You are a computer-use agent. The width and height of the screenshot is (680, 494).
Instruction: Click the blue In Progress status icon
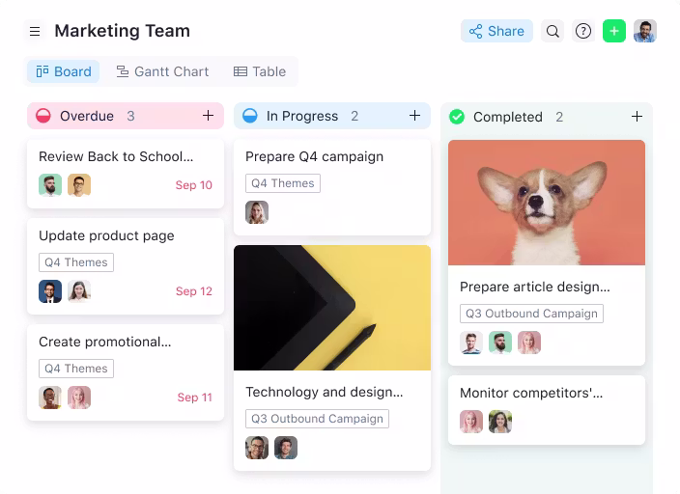[x=250, y=116]
